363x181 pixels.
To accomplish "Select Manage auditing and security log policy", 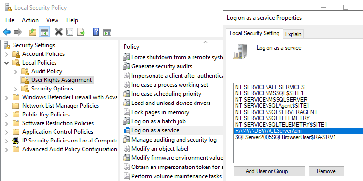I will [x=174, y=140].
